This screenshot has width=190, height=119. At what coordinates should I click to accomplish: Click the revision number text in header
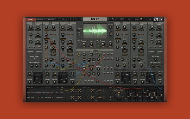pyautogui.click(x=149, y=20)
